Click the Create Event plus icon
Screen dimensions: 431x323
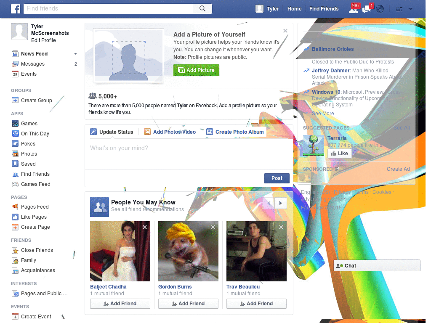coord(15,316)
